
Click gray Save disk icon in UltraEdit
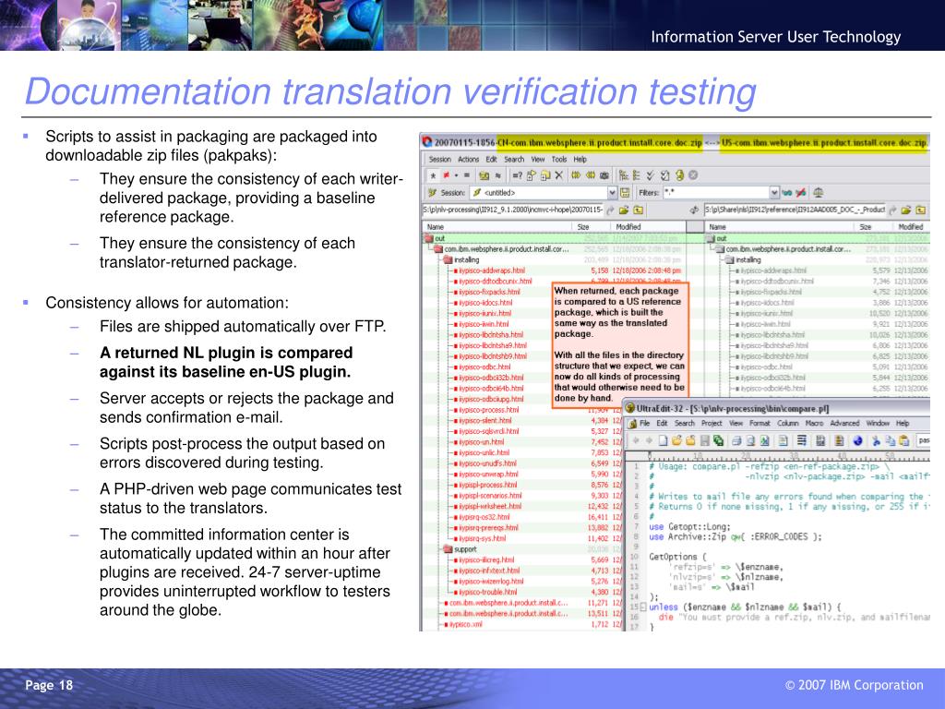click(x=704, y=440)
